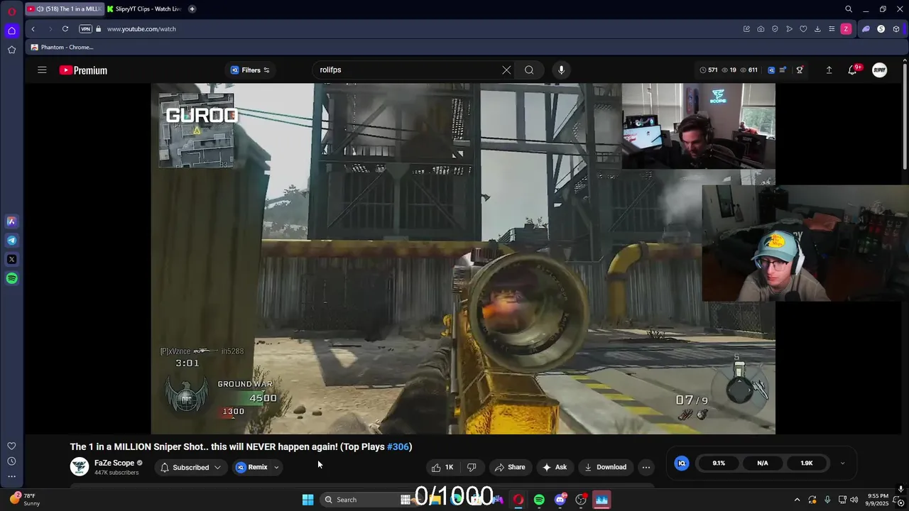This screenshot has height=511, width=909.
Task: Open the extensions cube icon
Action: coord(896,29)
